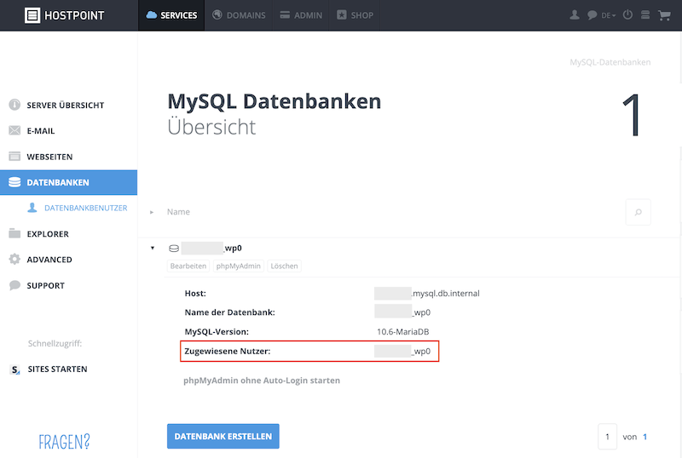
Task: Click the page number input field
Action: coord(607,436)
